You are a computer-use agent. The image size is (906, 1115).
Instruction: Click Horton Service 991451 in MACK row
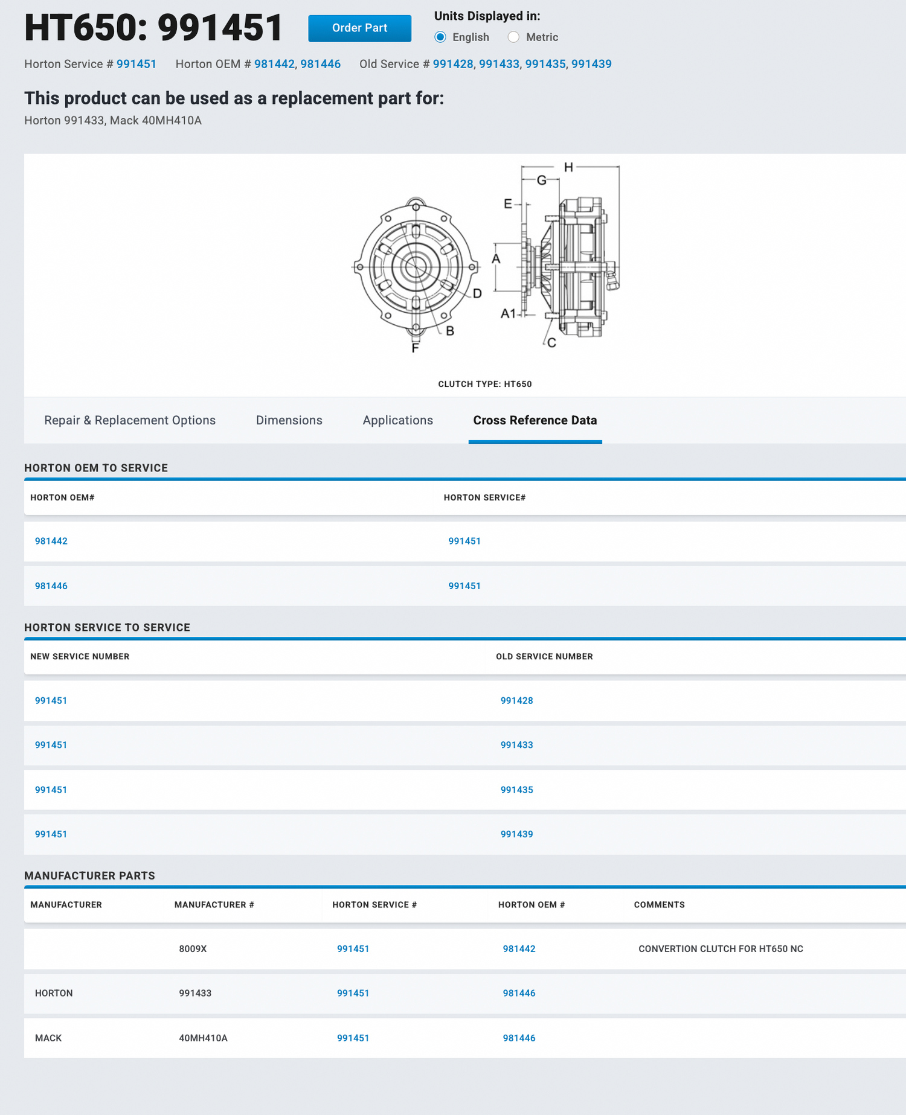tap(353, 1038)
